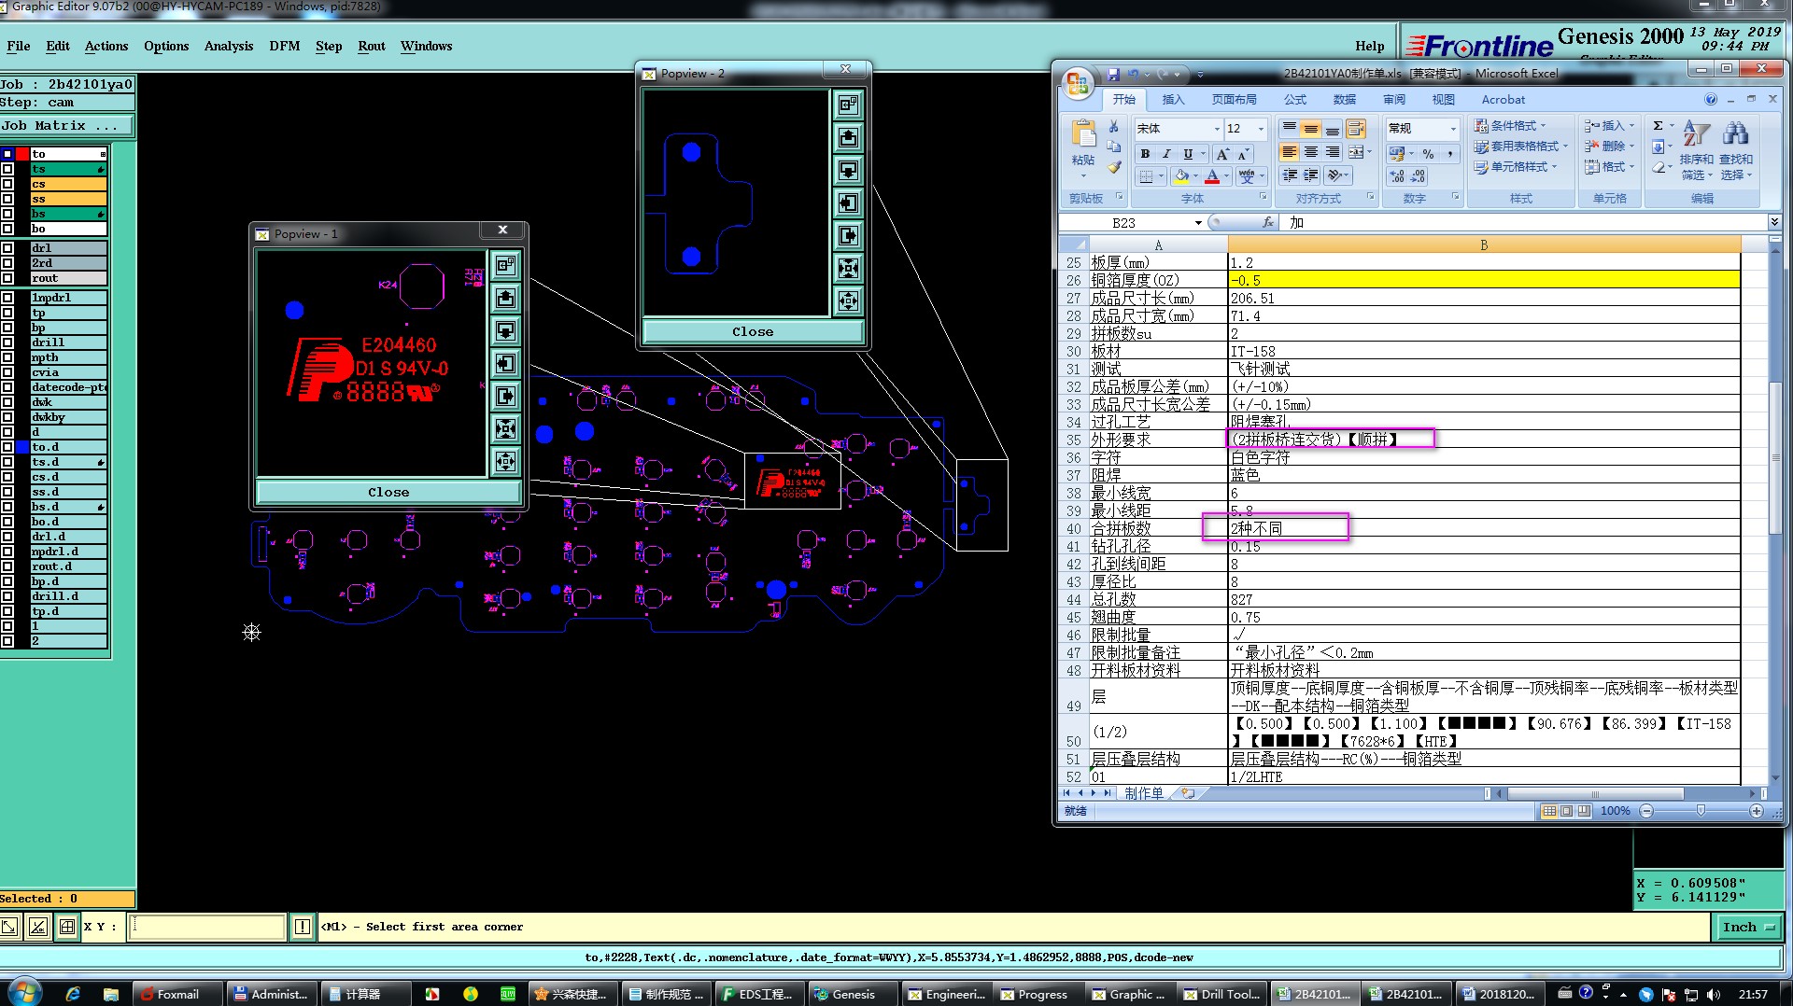This screenshot has width=1793, height=1006.
Task: Open the number format dropdown 常规
Action: coord(1452,129)
